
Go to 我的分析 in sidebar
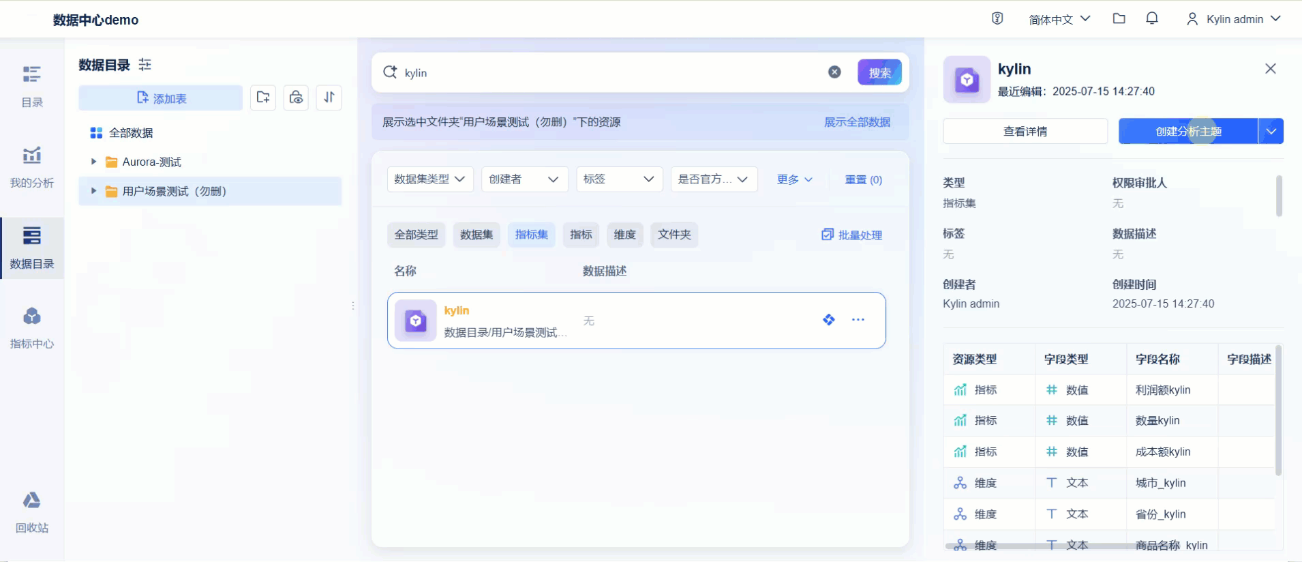32,167
